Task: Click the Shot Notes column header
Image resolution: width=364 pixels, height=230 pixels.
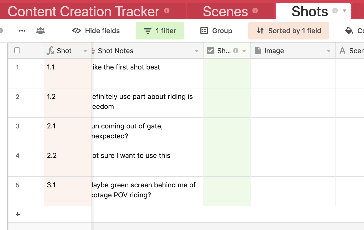Action: [148, 51]
